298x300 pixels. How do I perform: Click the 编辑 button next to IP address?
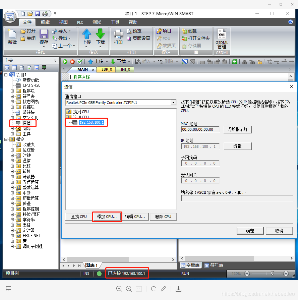click(238, 146)
